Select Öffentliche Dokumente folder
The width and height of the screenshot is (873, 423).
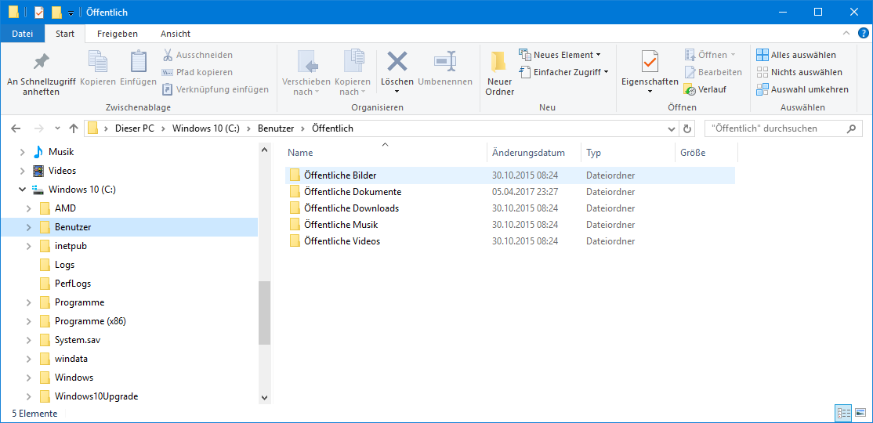(x=509, y=192)
